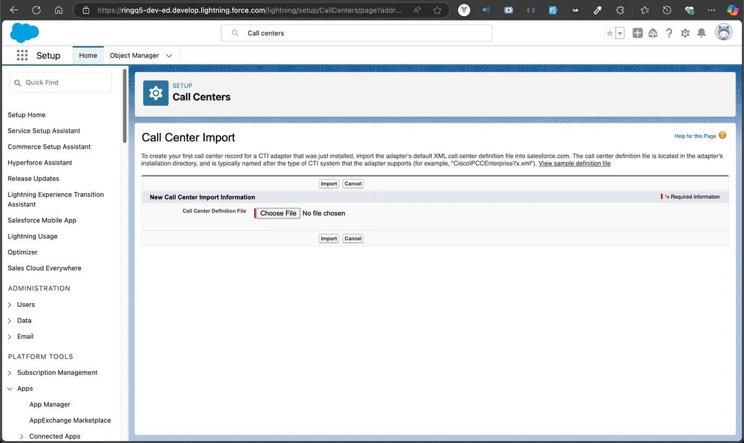Image resolution: width=744 pixels, height=443 pixels.
Task: Expand the Connected Apps node
Action: tap(22, 437)
